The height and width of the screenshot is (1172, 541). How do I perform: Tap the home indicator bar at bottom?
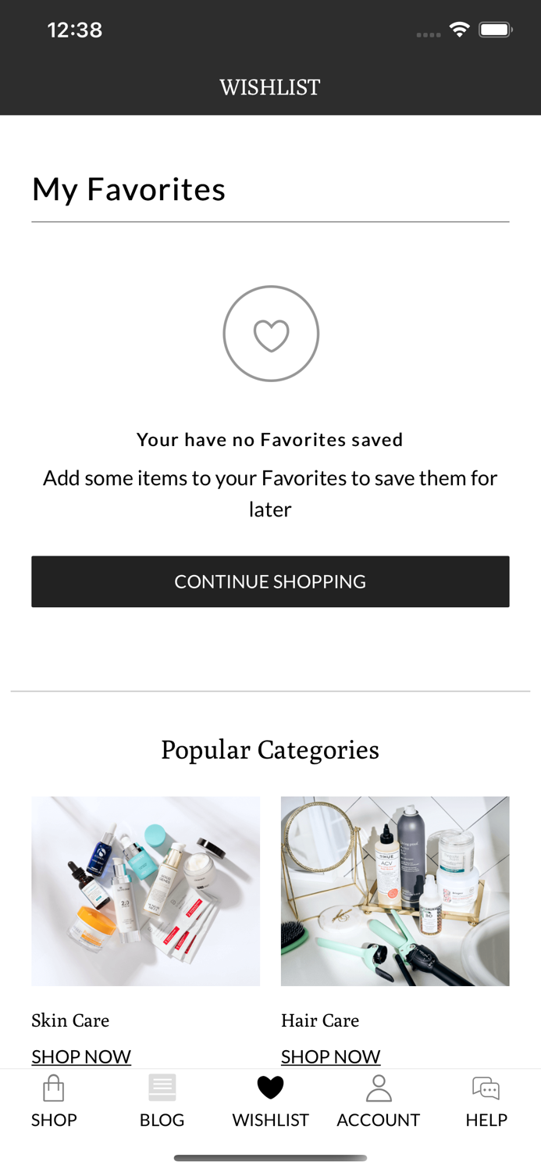click(x=270, y=1157)
